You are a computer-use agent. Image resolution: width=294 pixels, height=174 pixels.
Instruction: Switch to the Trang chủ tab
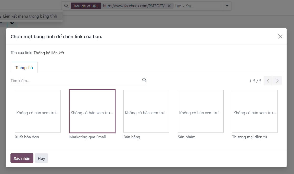[24, 68]
